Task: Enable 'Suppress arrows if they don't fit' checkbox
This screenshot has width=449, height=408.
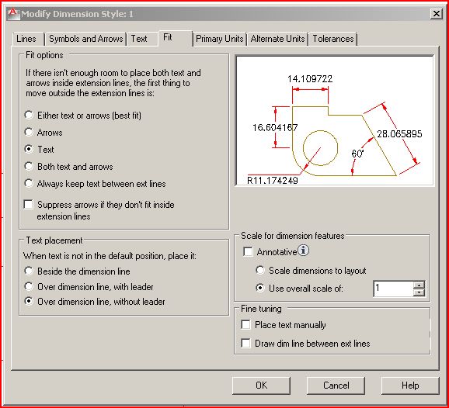Action: pos(28,205)
